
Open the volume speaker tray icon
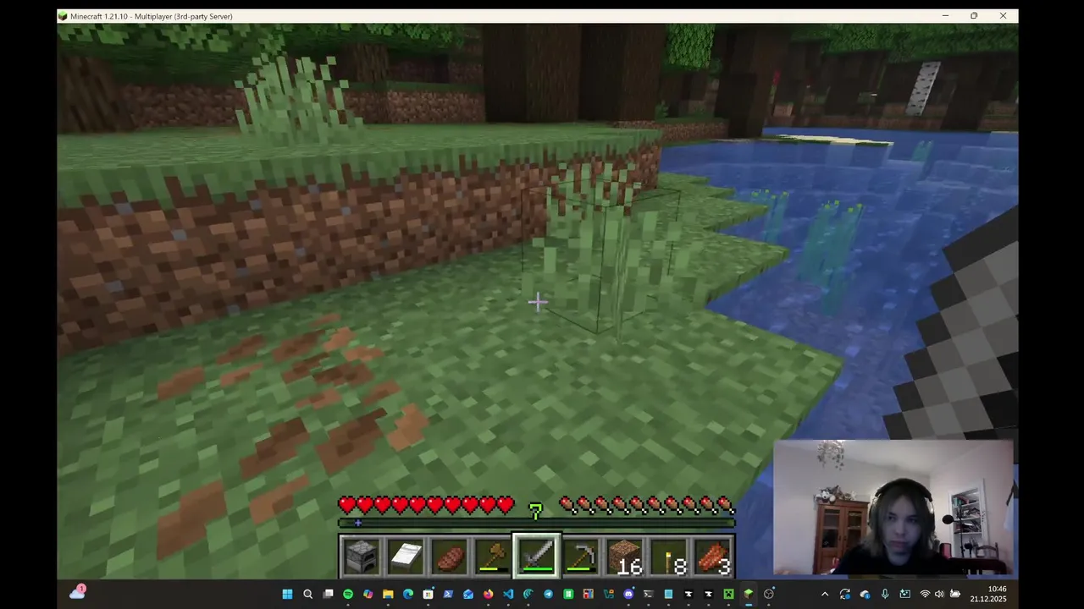[x=939, y=594]
